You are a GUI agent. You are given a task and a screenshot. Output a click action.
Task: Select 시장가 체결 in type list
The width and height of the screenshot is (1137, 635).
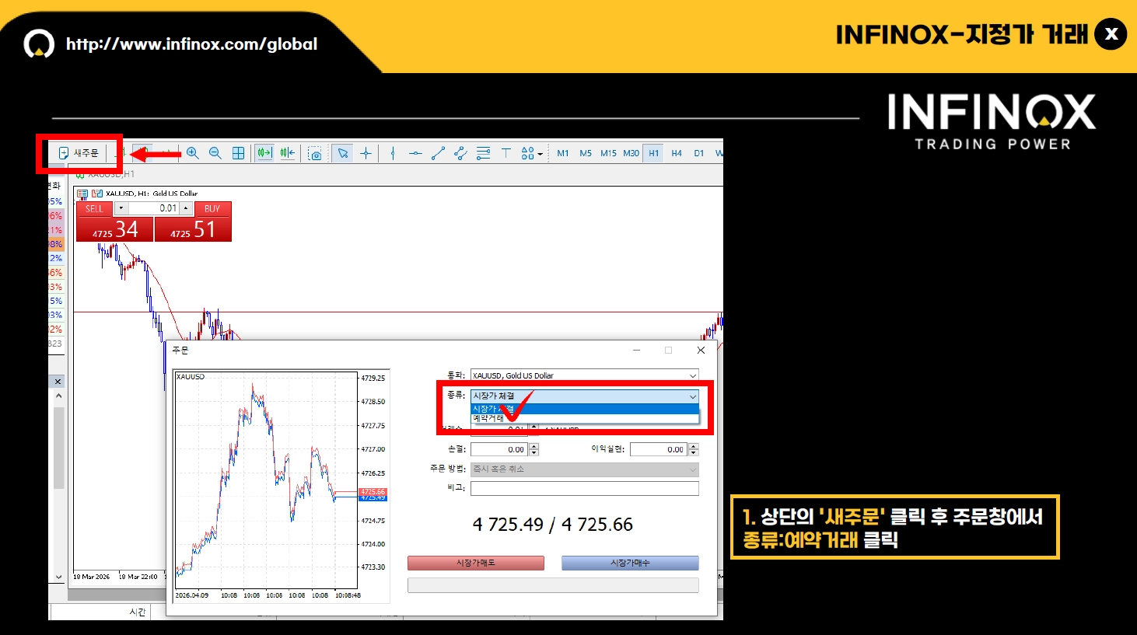click(x=584, y=409)
